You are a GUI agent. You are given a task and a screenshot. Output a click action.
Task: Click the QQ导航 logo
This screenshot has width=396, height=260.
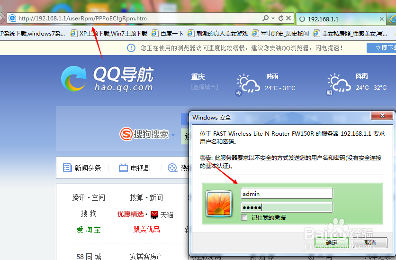[x=108, y=79]
